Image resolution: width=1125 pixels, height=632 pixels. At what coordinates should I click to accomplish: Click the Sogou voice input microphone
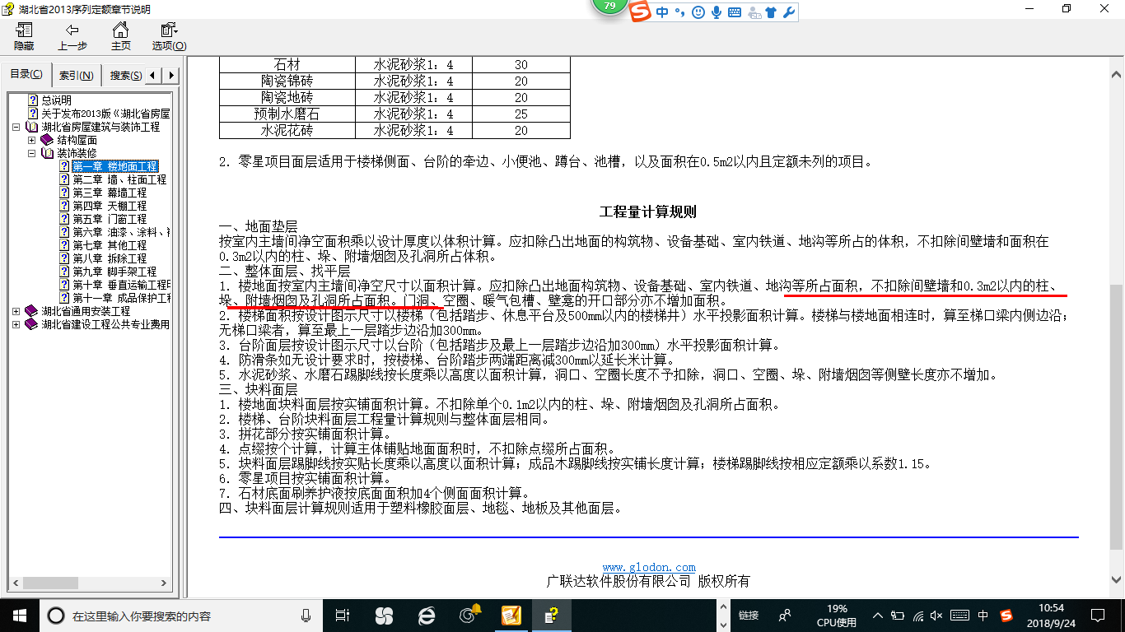[717, 12]
